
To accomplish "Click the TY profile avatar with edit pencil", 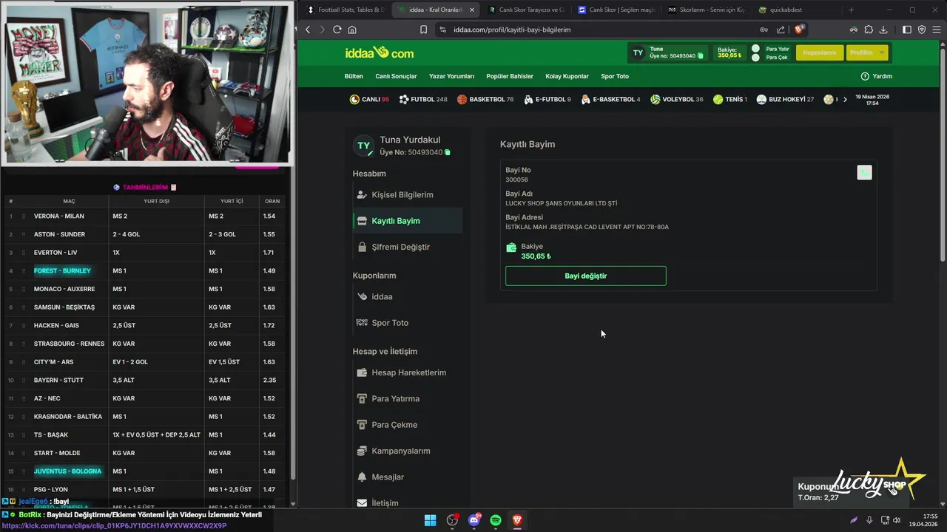I will tap(363, 146).
